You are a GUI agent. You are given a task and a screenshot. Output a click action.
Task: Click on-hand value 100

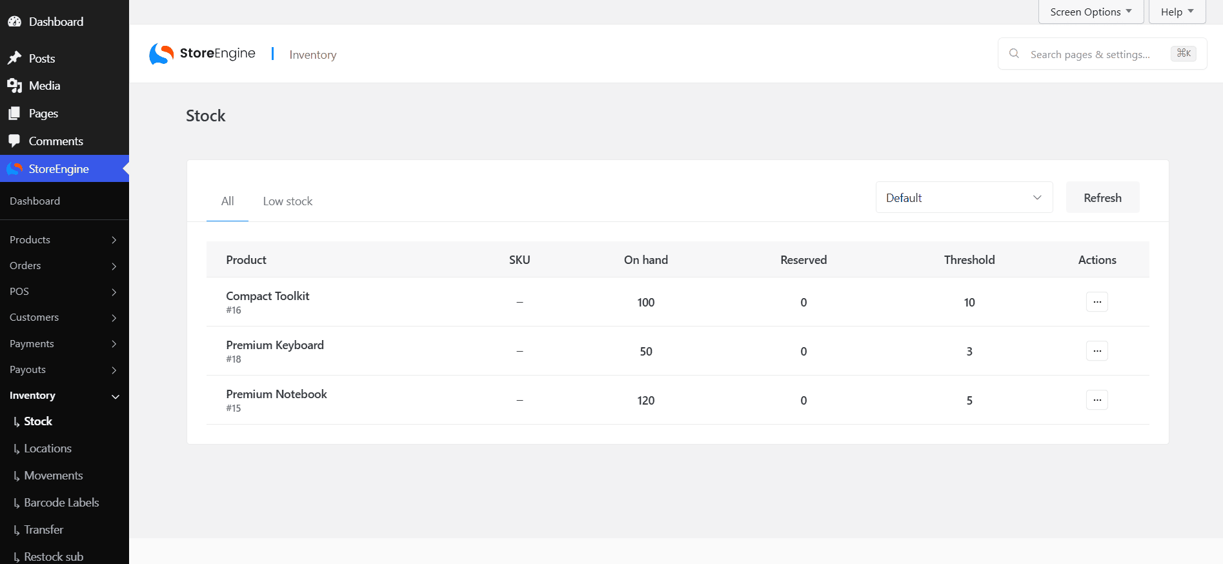coord(646,303)
